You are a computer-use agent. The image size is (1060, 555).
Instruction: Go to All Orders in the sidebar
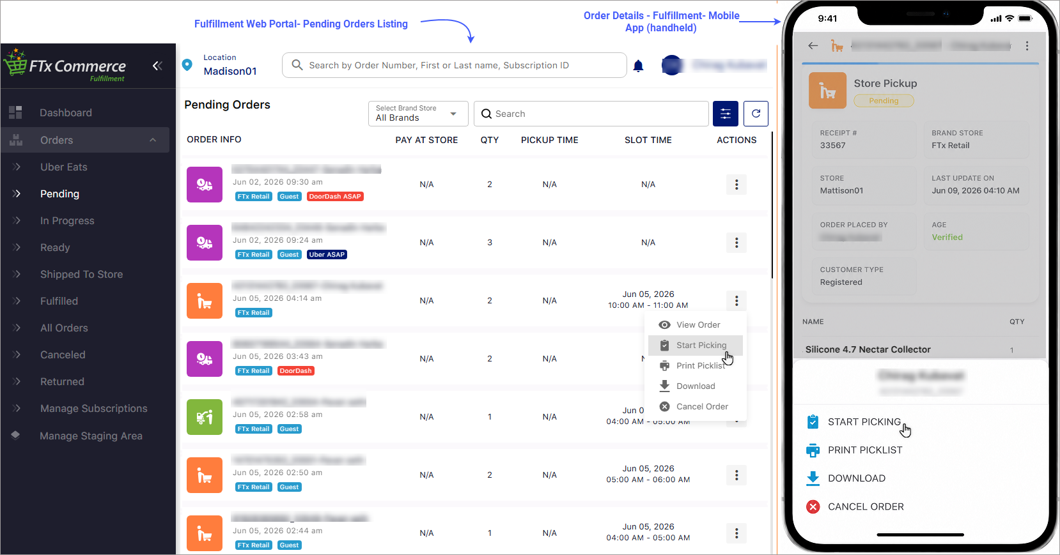[x=64, y=328]
